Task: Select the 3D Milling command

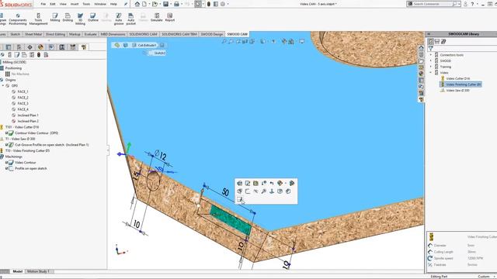Action: coord(80,19)
